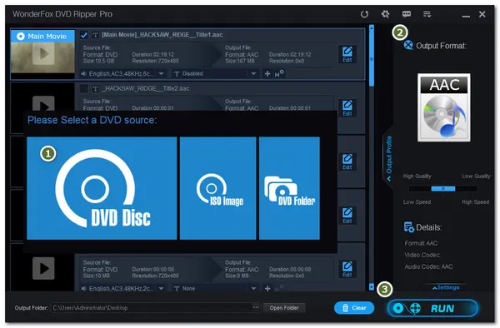Click the H subtitle option icon on Title1
The height and width of the screenshot is (328, 500).
click(x=279, y=74)
